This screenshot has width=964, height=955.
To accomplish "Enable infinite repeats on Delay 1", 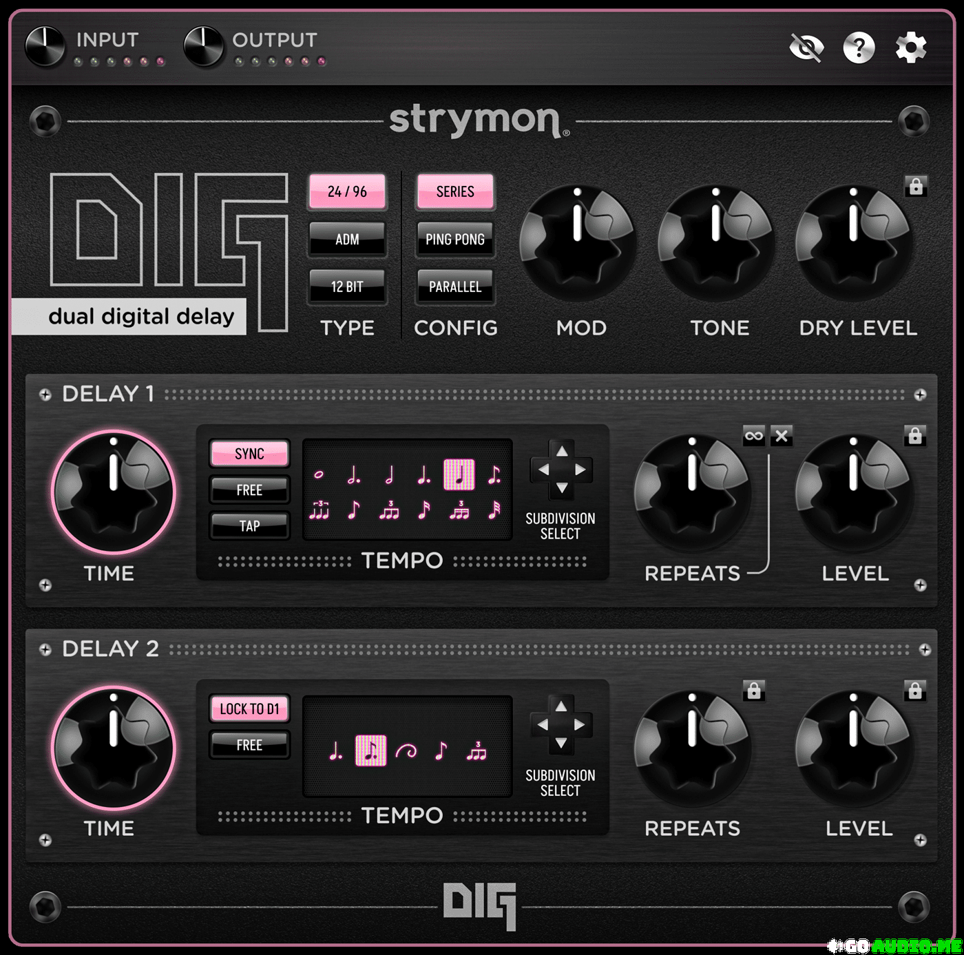I will (x=754, y=436).
